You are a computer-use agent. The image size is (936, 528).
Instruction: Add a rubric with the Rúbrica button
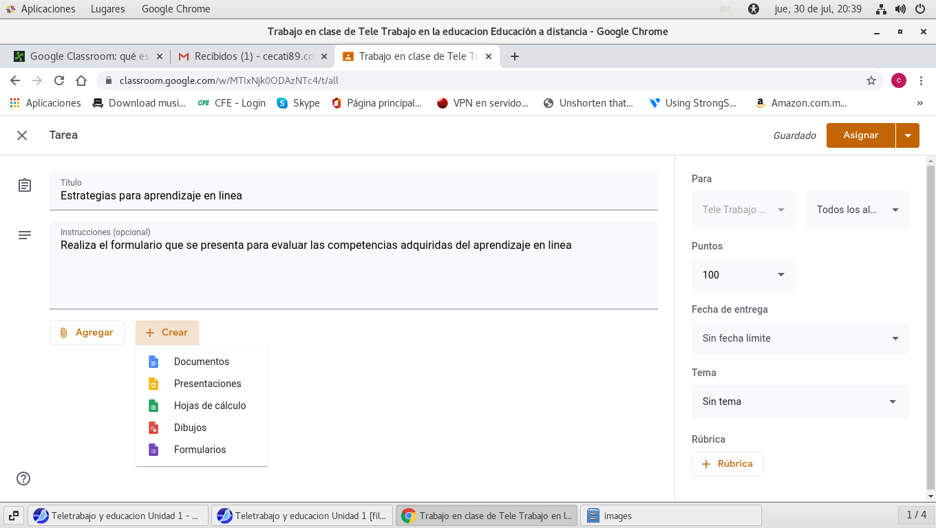pos(727,464)
